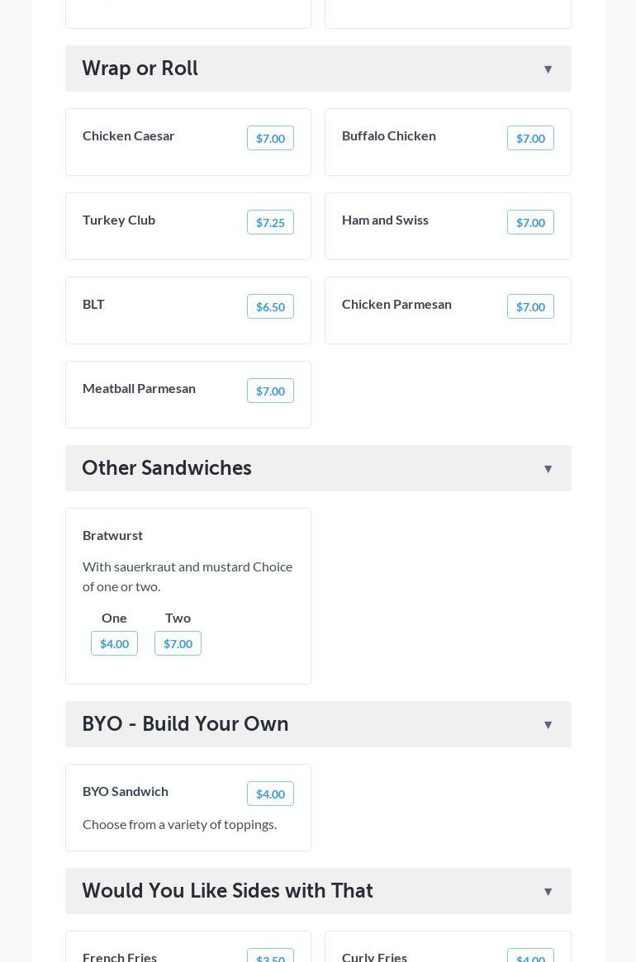Collapse the BYO - Build Your Own arrow
Screen dimensions: 636x962
click(x=548, y=725)
